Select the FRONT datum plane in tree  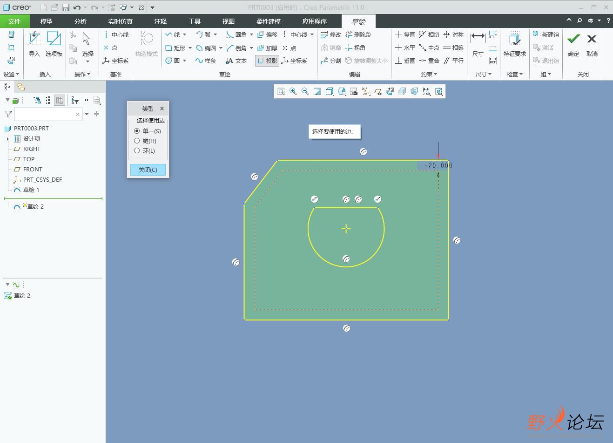33,170
